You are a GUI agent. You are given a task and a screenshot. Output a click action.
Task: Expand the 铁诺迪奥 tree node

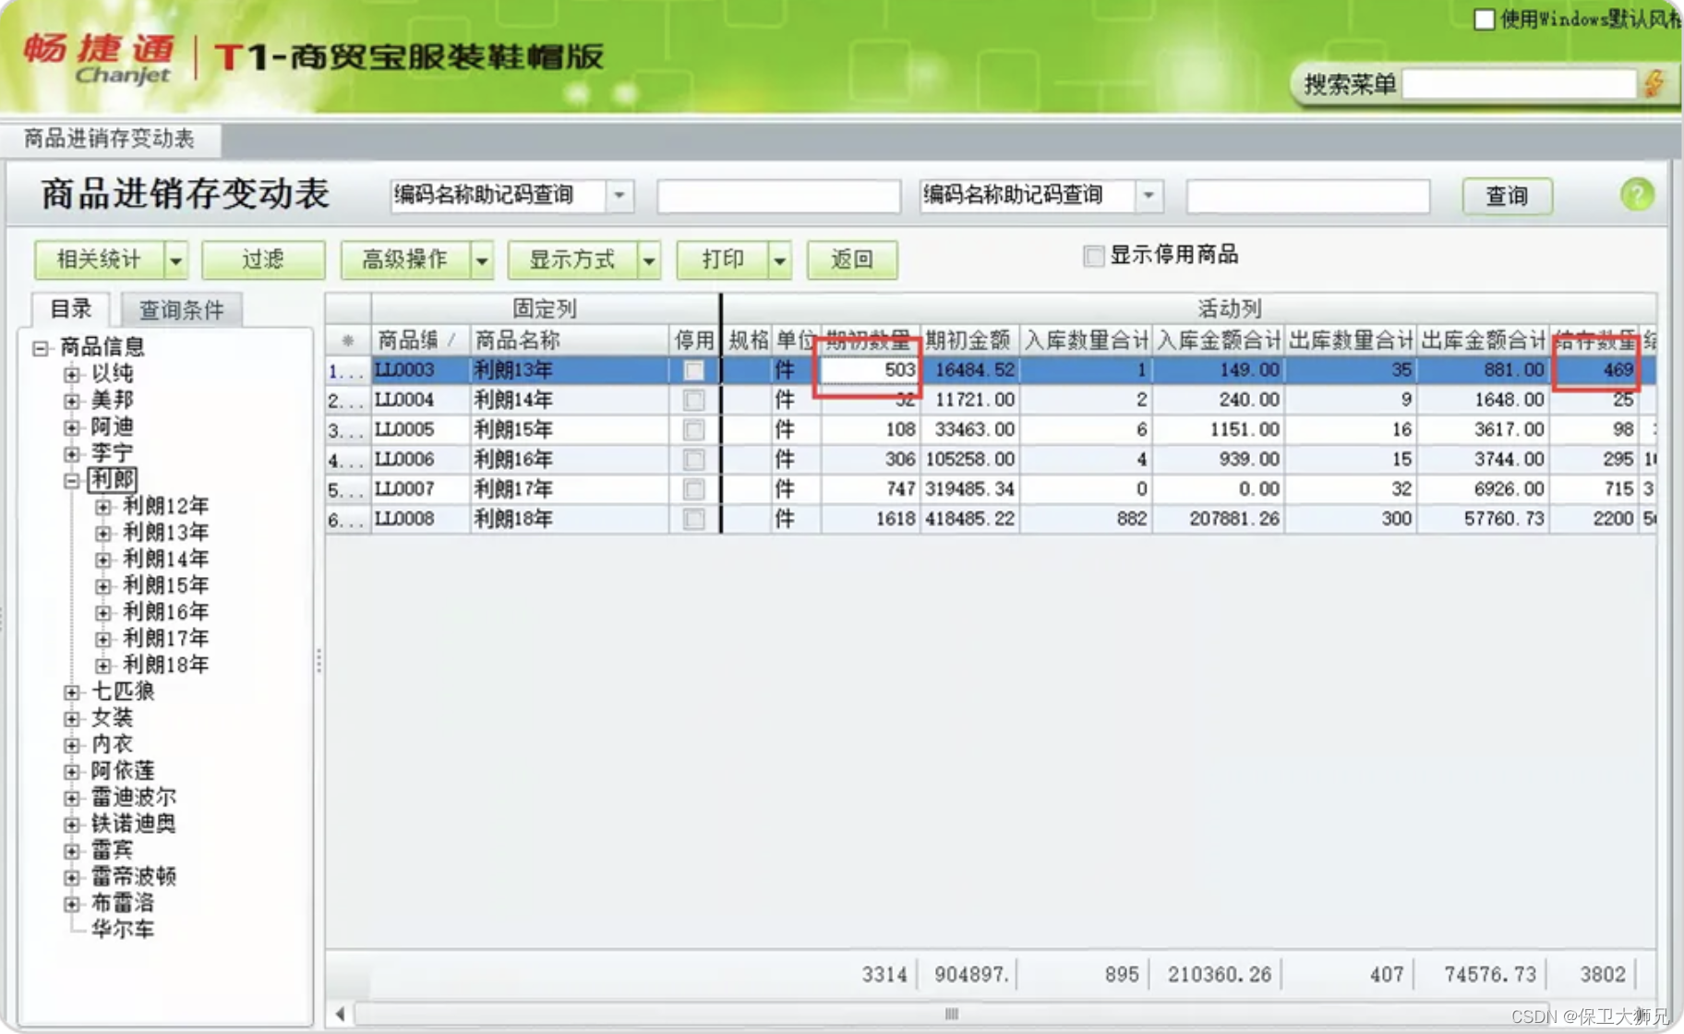pyautogui.click(x=71, y=824)
